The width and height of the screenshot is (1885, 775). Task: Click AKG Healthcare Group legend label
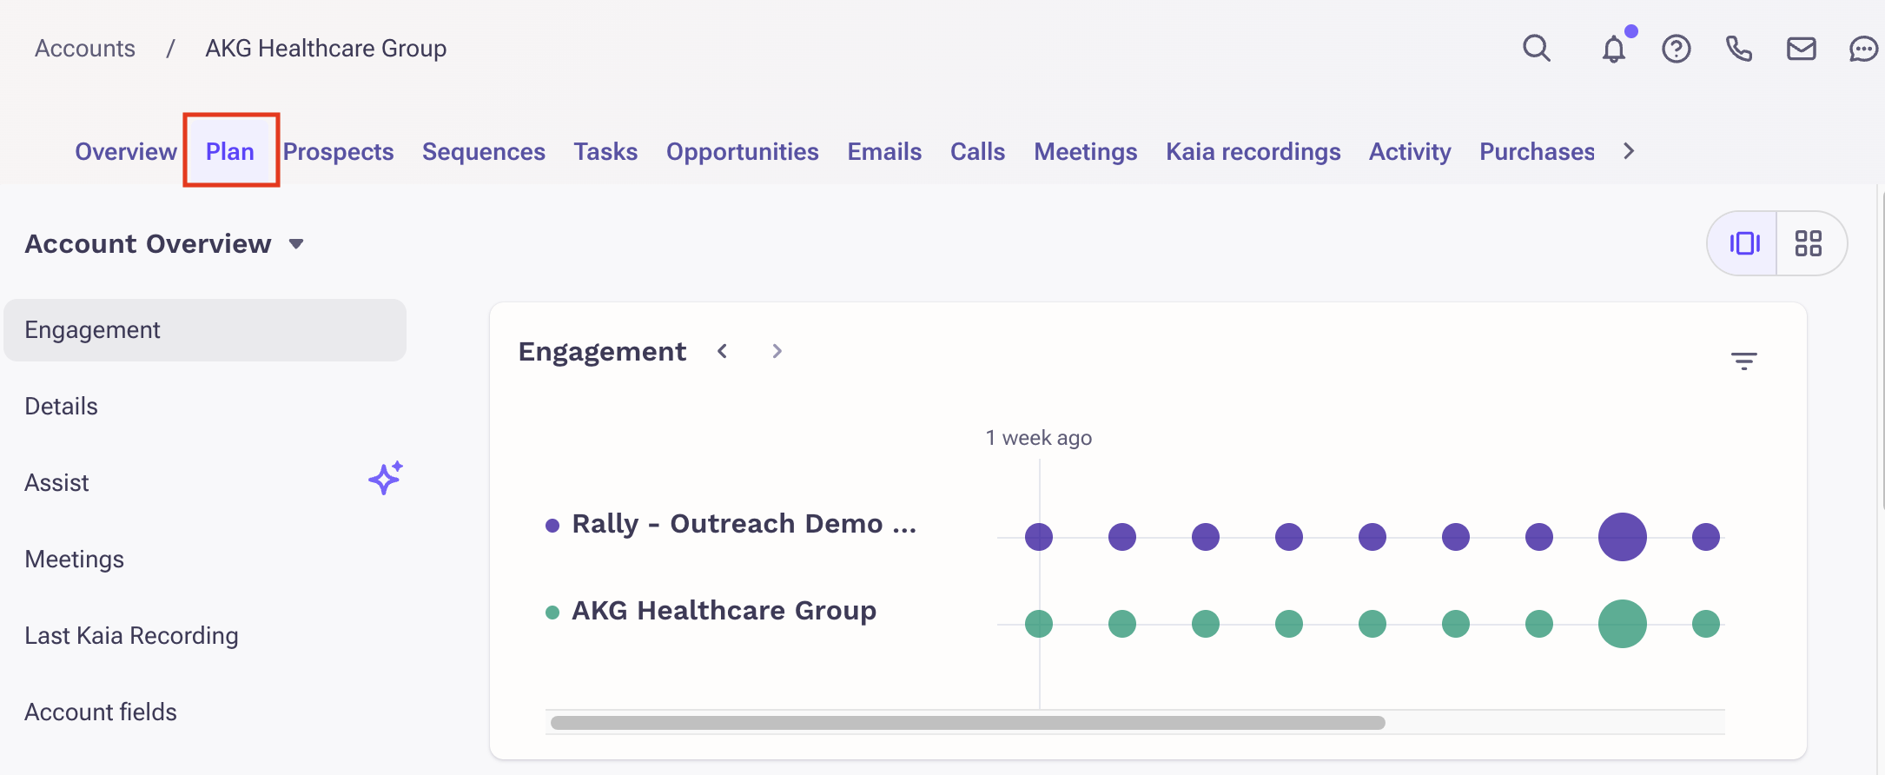pos(724,611)
